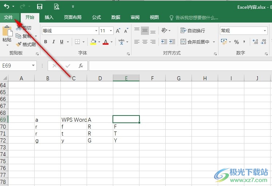Open print preview from quick access toolbar
This screenshot has width=272, height=186.
point(56,7)
